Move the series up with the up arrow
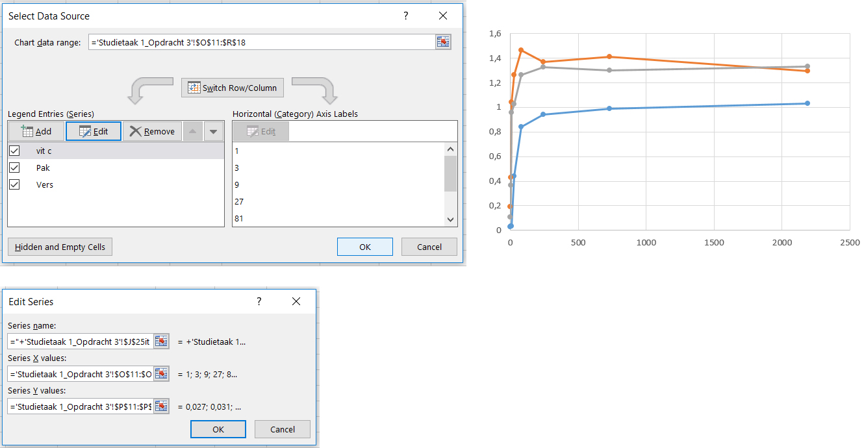Image resolution: width=864 pixels, height=448 pixels. pyautogui.click(x=193, y=131)
